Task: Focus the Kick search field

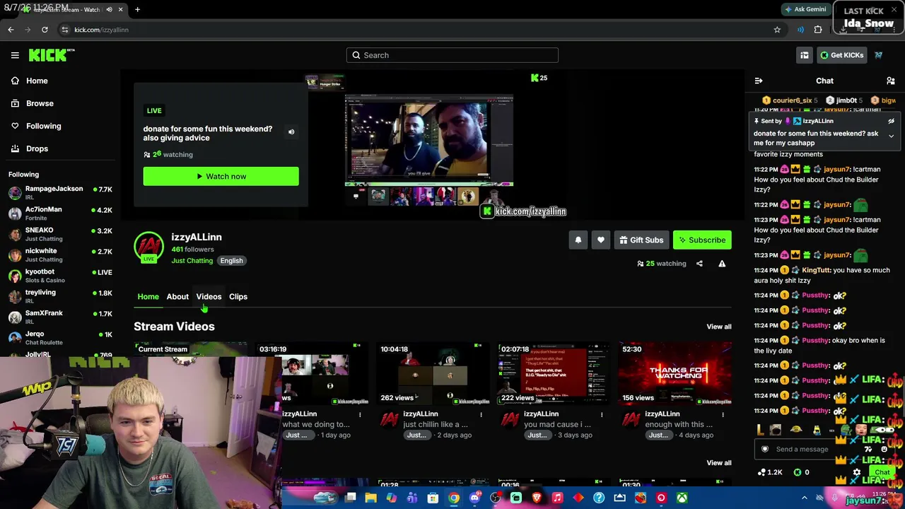Action: pyautogui.click(x=452, y=55)
